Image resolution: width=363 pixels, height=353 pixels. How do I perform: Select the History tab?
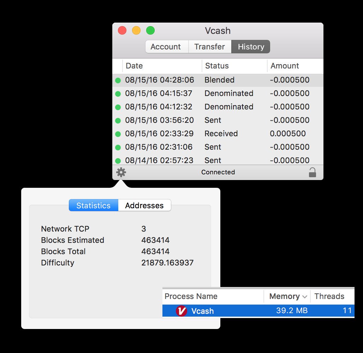pos(251,47)
